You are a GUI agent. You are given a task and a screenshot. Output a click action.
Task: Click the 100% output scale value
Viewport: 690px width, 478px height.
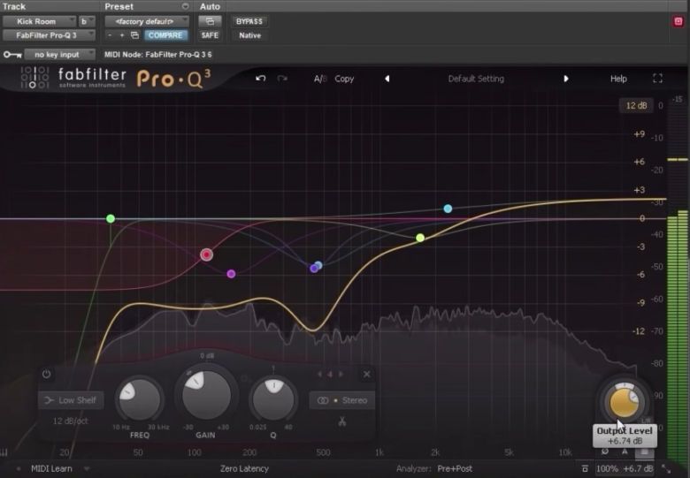tap(607, 469)
